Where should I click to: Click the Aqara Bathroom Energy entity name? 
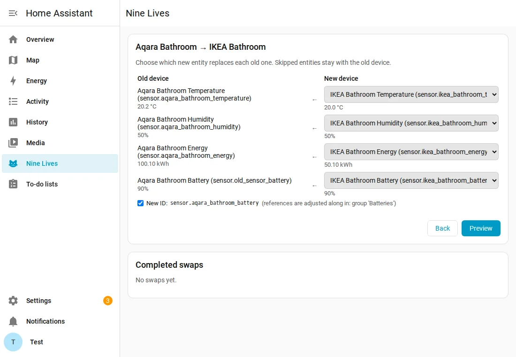coord(186,152)
